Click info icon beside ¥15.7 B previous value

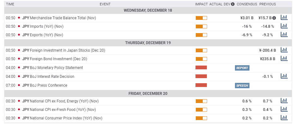(274, 18)
